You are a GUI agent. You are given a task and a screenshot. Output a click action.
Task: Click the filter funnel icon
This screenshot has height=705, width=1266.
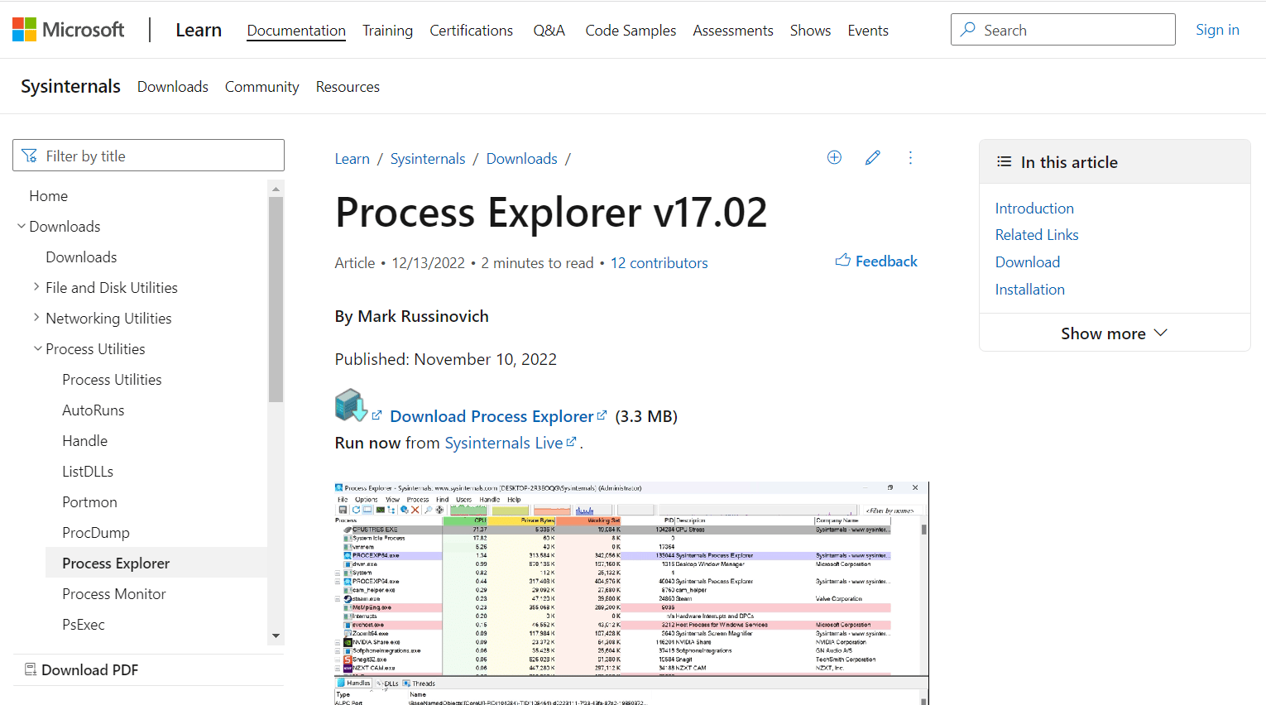click(30, 156)
